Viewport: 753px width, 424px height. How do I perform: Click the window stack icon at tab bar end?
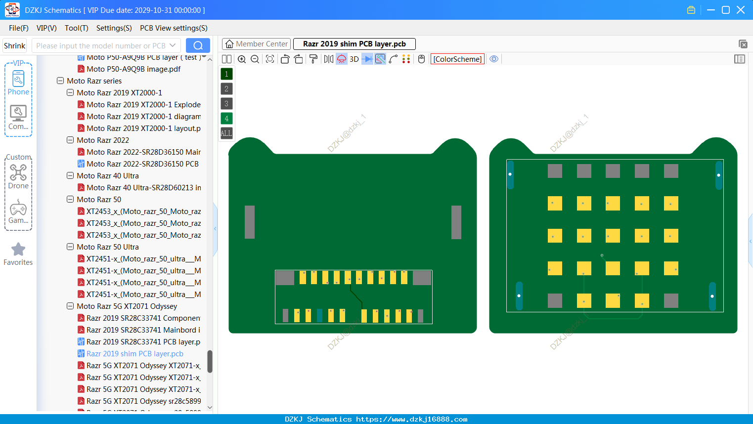(x=743, y=44)
